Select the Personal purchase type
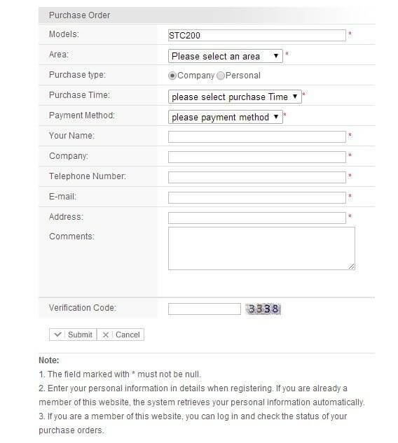 click(220, 76)
